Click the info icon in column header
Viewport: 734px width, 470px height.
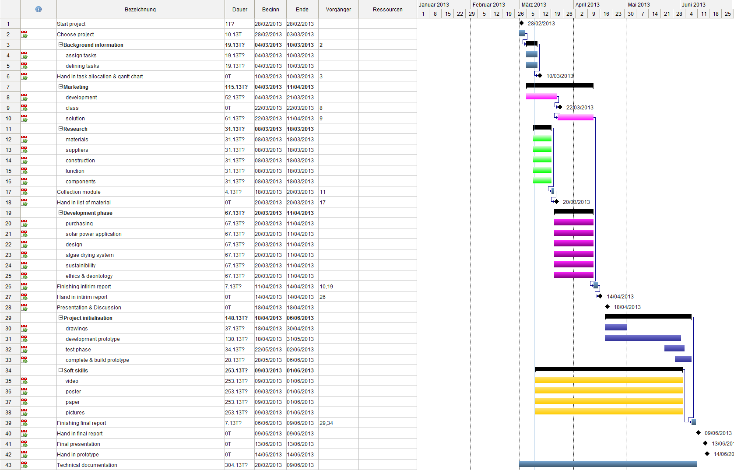click(39, 9)
